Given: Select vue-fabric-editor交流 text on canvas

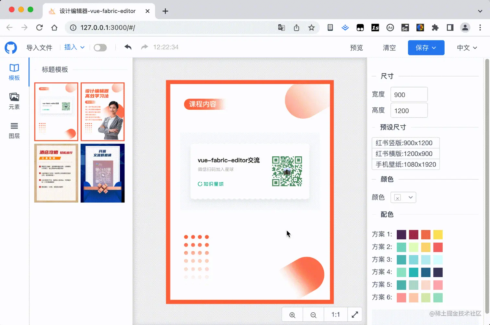Looking at the screenshot, I should click(x=228, y=160).
